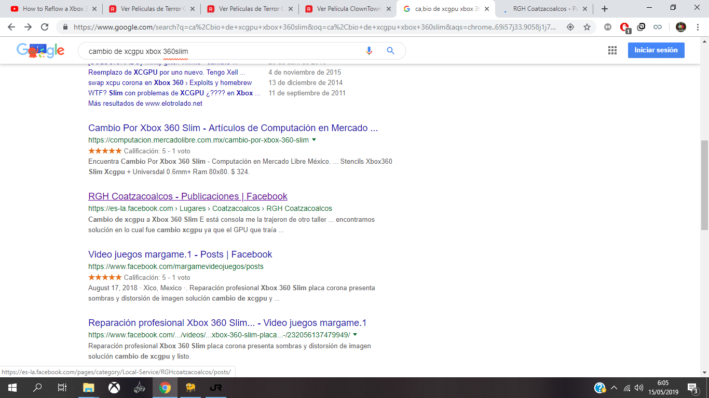Viewport: 709px width, 398px height.
Task: Click the '11 de septiembre de 2011' date
Action: [307, 93]
